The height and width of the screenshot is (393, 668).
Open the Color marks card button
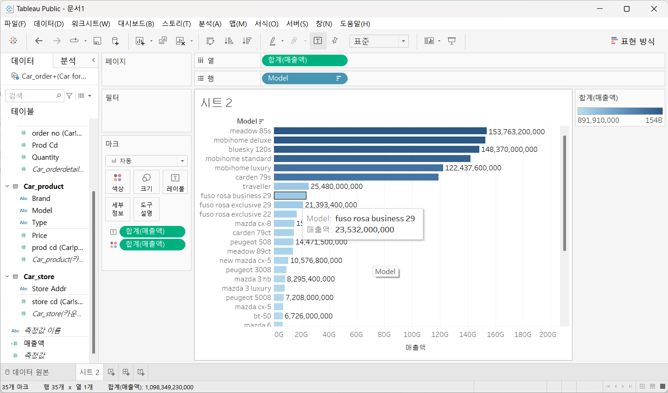118,182
